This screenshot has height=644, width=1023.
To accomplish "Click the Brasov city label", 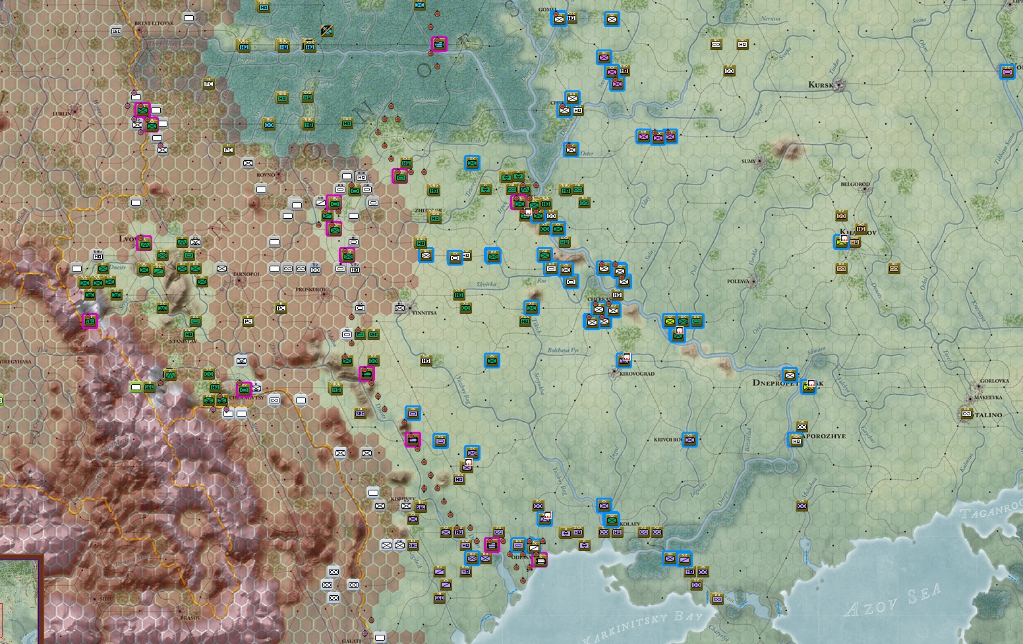I will point(190,618).
